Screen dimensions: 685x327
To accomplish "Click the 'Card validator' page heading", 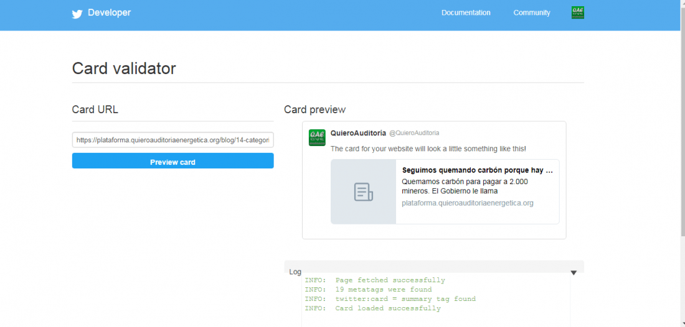I will pyautogui.click(x=124, y=68).
